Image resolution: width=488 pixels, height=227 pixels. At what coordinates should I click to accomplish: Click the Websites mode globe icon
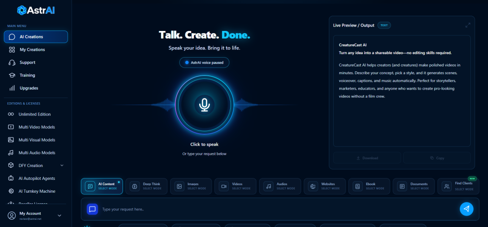pyautogui.click(x=313, y=186)
